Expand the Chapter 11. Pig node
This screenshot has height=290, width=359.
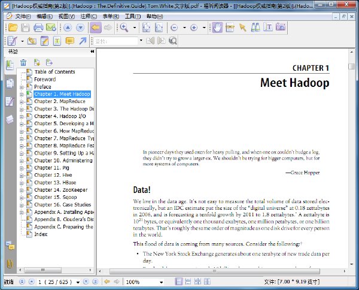(22, 168)
